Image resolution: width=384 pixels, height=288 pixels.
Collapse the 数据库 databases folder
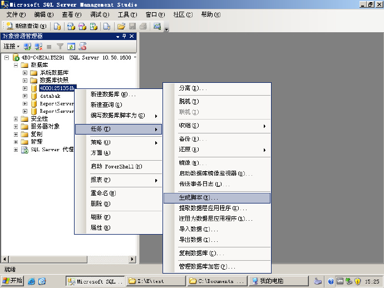tap(16, 65)
